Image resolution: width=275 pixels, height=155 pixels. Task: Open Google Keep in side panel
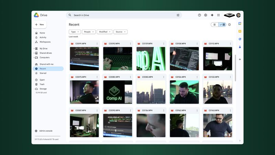click(x=240, y=31)
